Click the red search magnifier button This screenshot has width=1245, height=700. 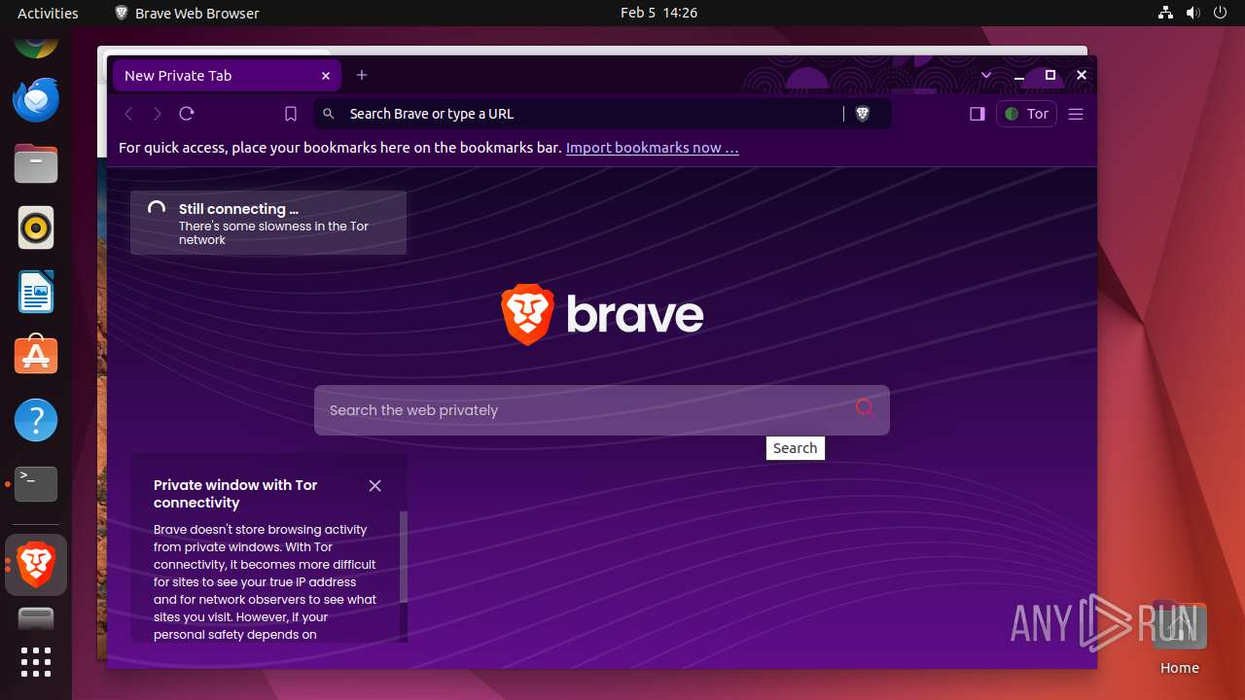(864, 408)
